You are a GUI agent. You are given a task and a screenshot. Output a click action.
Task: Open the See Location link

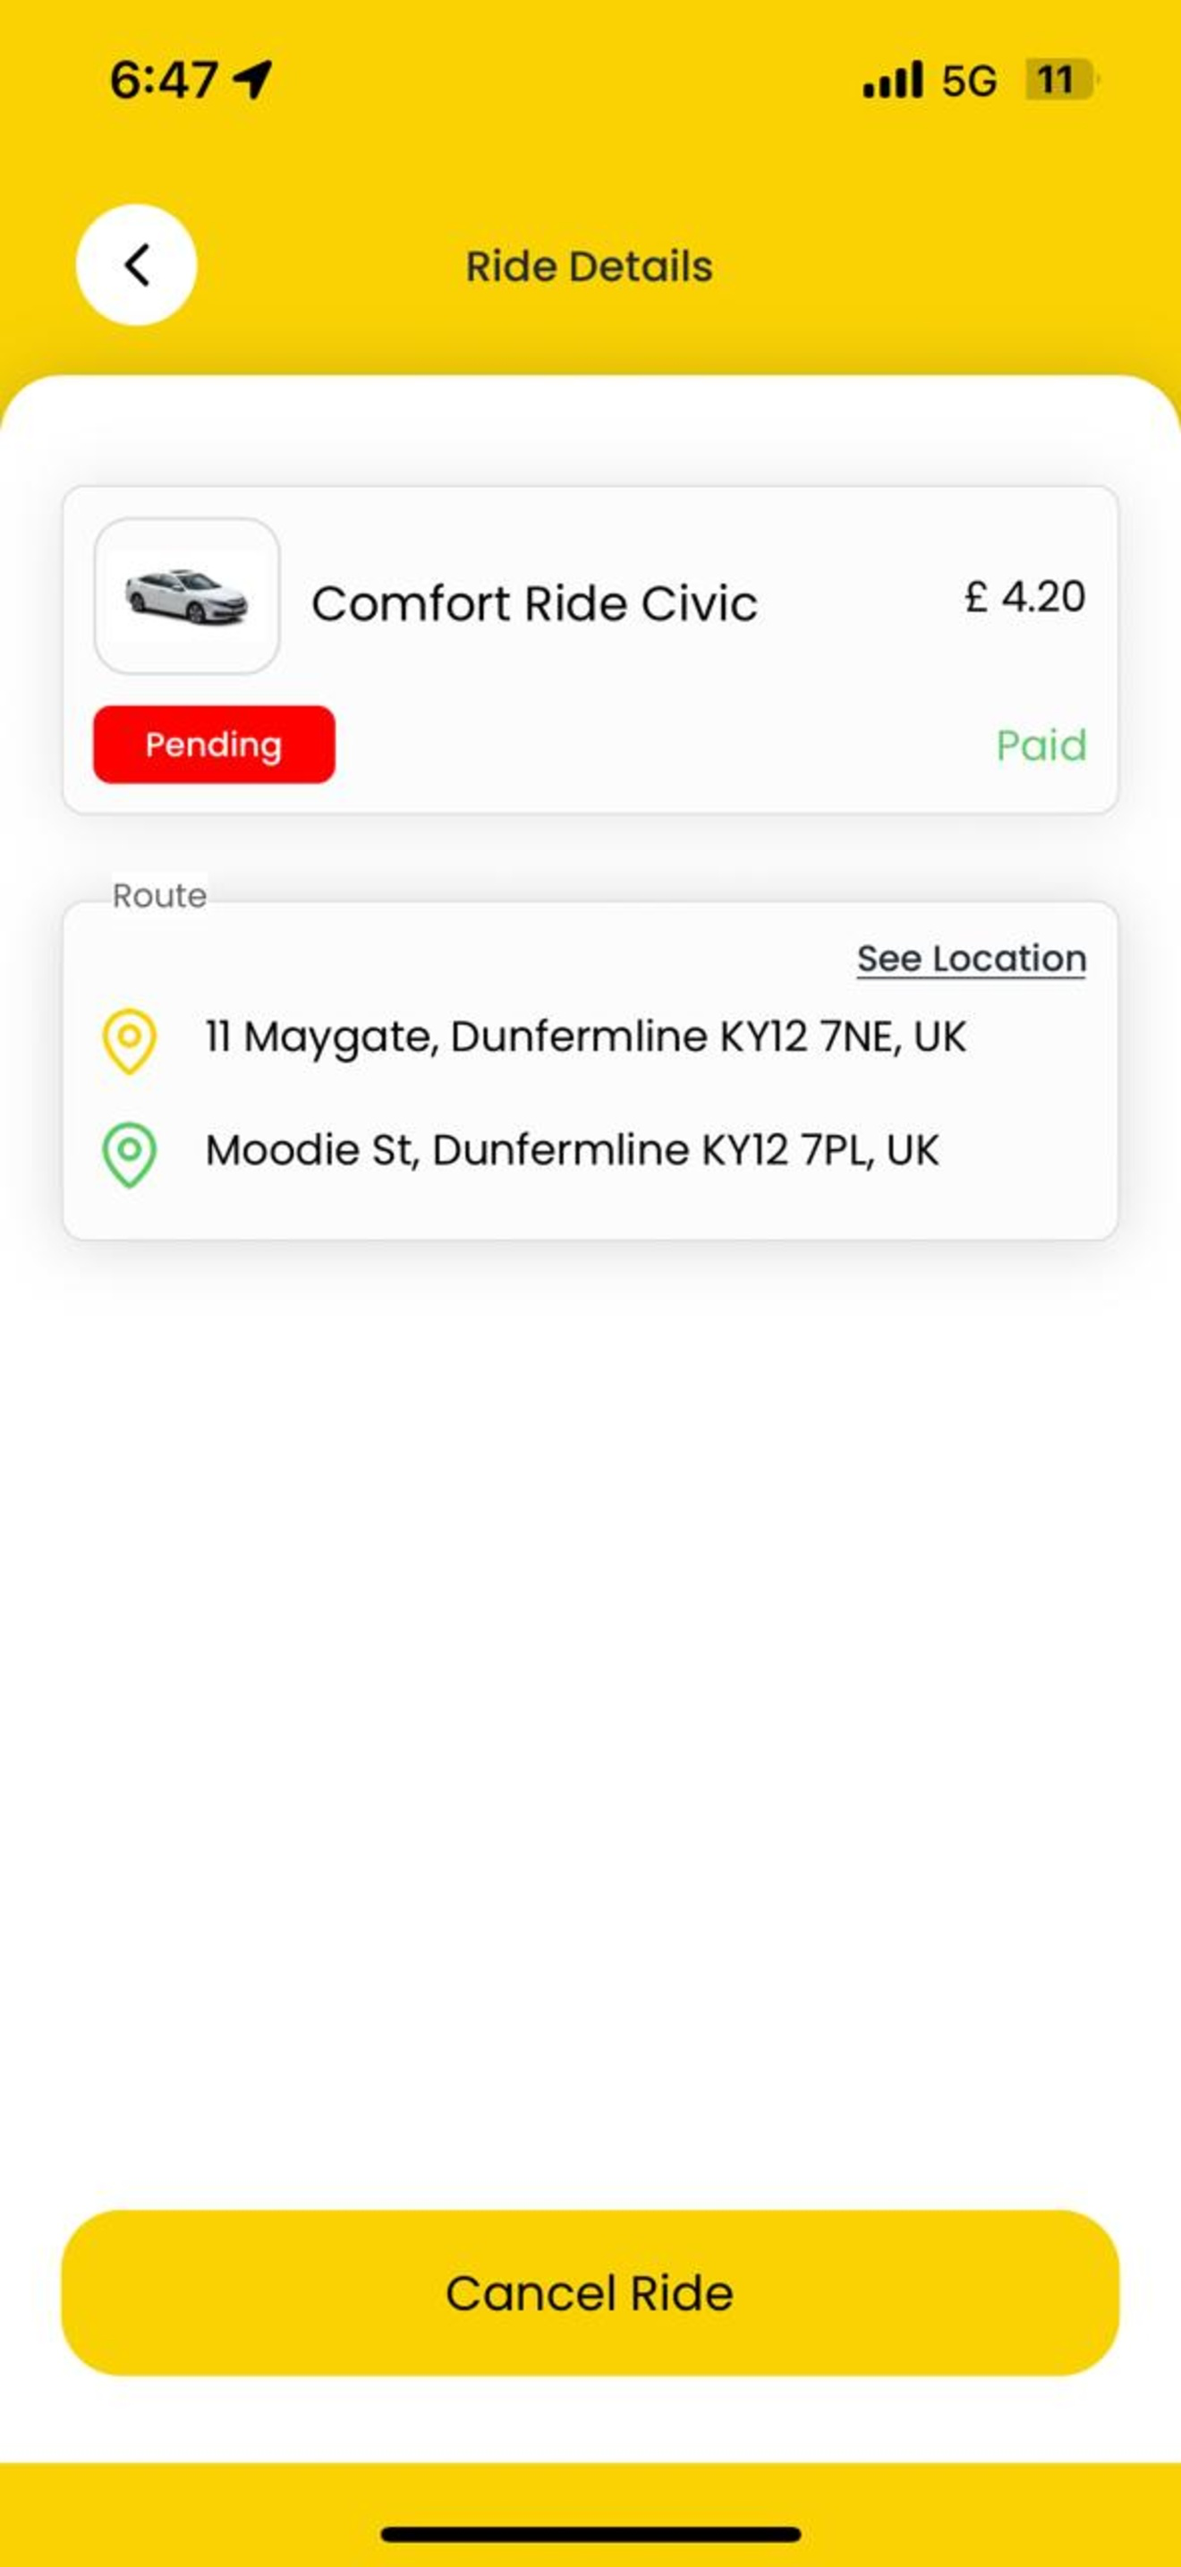[971, 959]
